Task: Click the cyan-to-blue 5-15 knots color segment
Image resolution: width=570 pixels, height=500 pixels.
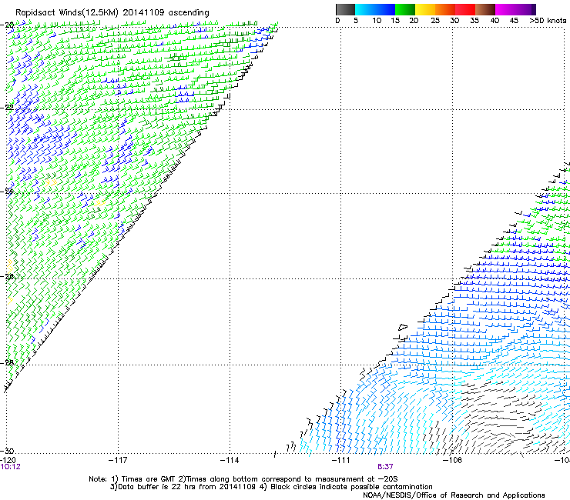Action: (375, 9)
